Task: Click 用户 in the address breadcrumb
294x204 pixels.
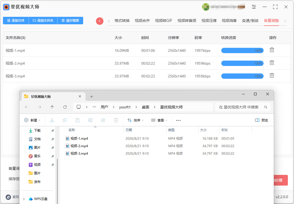Action: [104, 107]
